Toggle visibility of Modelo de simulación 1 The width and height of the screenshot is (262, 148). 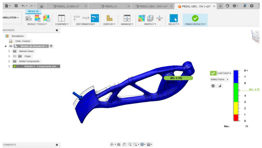11,46
